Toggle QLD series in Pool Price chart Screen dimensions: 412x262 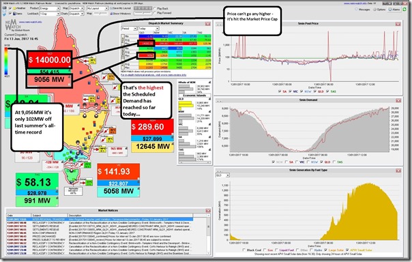[314, 91]
